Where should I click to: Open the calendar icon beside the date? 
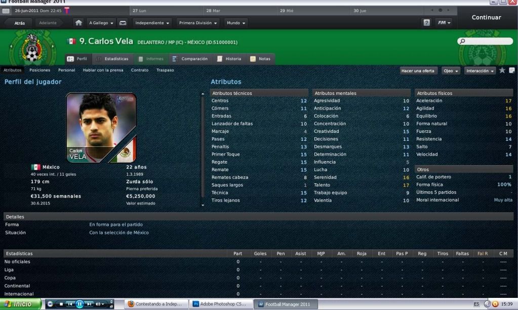tap(6, 11)
